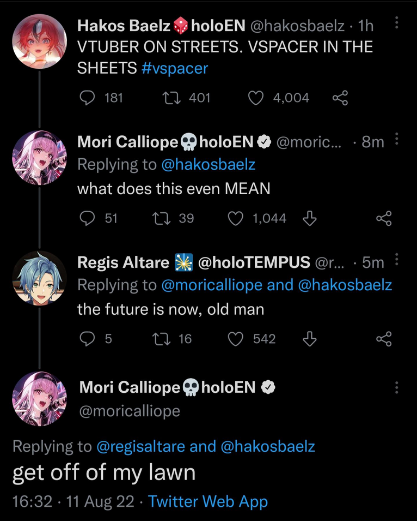417x521 pixels.
Task: Like the Hakos Baelz tweet
Action: pyautogui.click(x=255, y=98)
